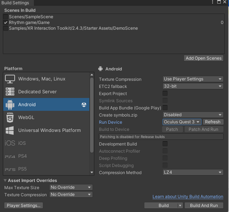Select Dedicated Server platform

(x=46, y=92)
